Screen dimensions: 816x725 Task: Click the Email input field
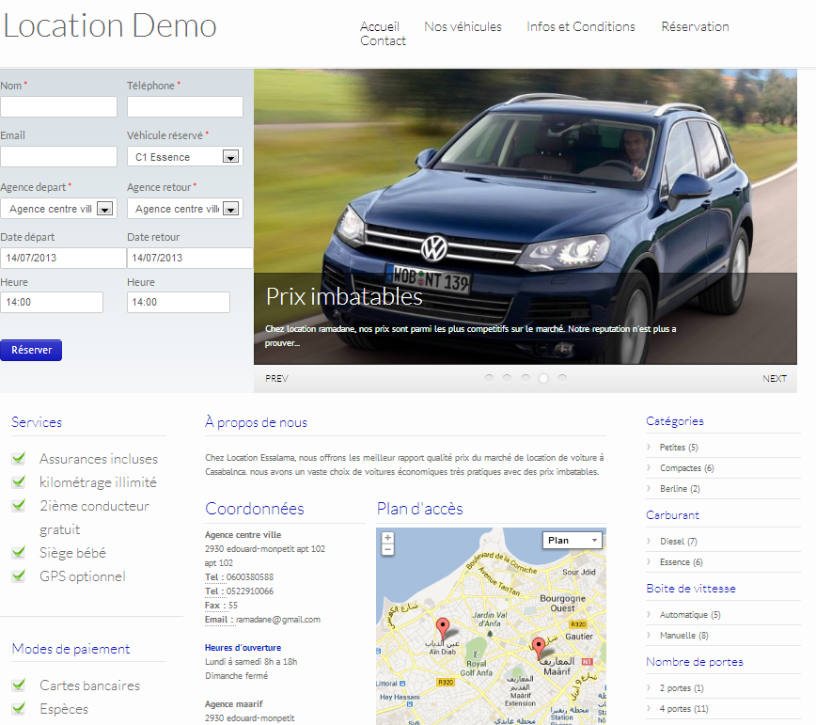pyautogui.click(x=58, y=157)
